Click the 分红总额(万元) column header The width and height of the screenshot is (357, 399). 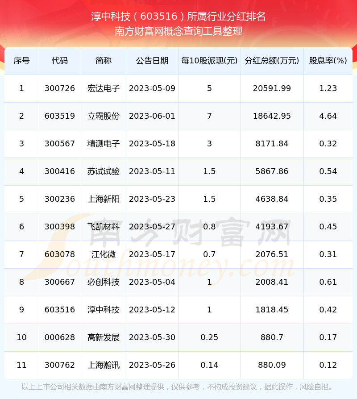point(272,61)
